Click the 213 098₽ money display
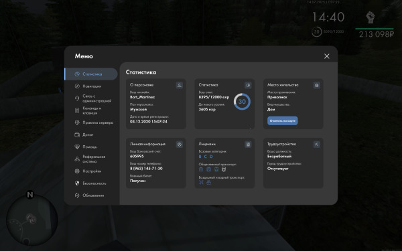This screenshot has height=251, width=402. click(377, 34)
